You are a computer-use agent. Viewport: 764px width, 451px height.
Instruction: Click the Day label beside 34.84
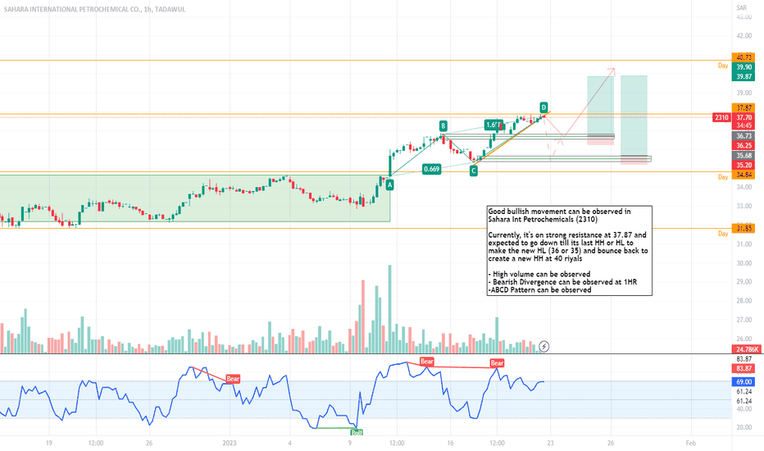point(723,177)
